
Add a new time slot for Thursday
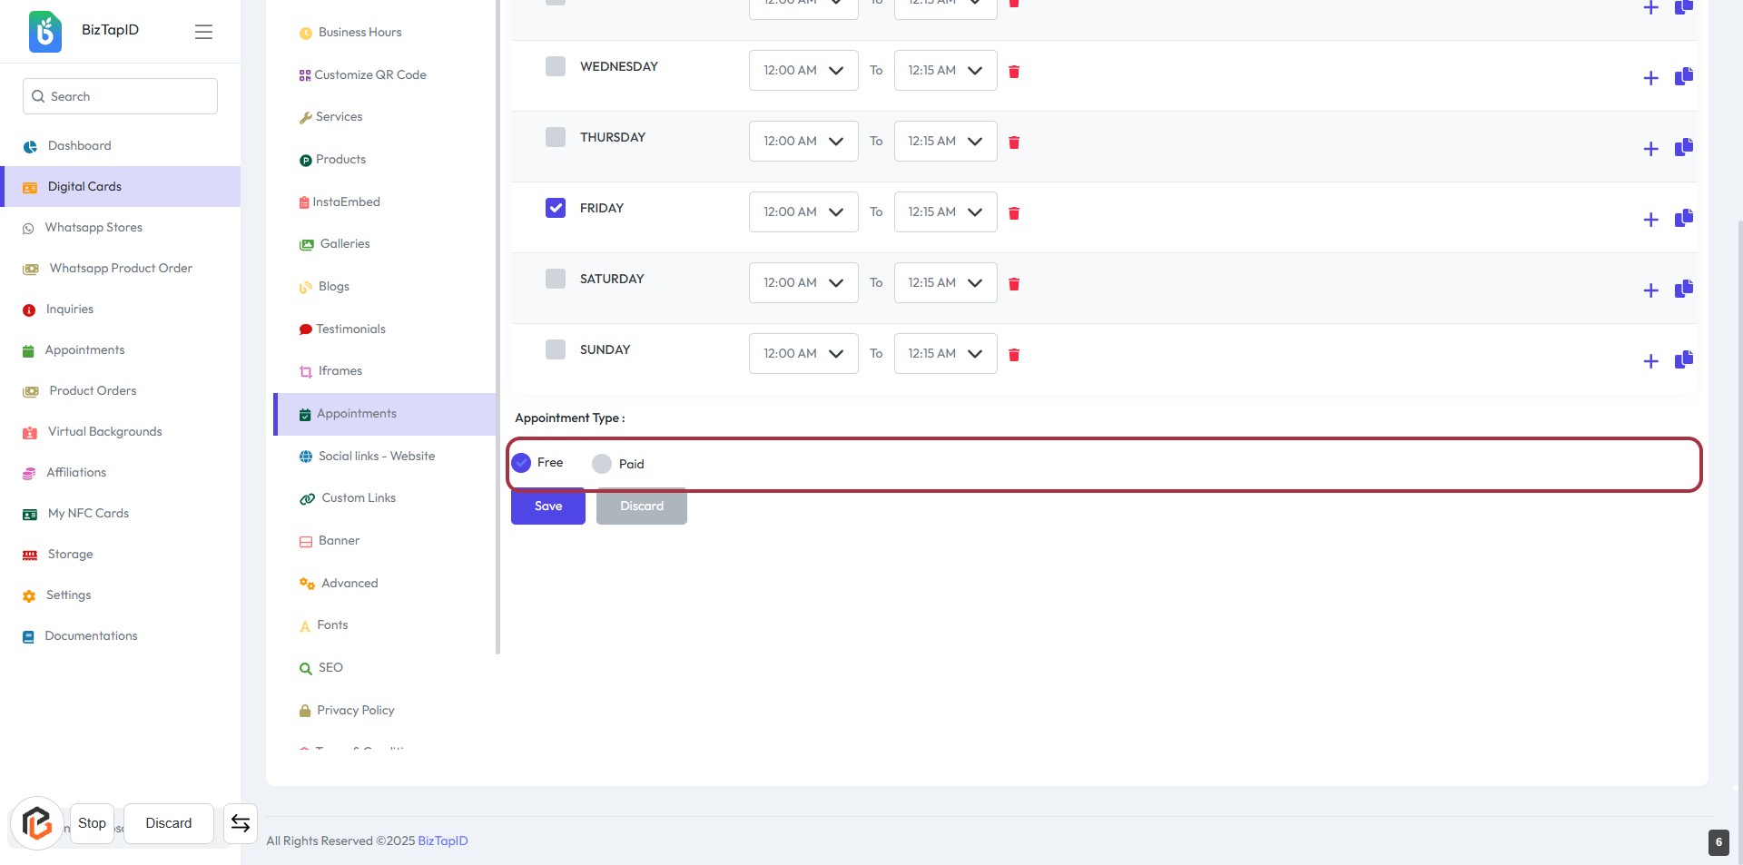click(1650, 149)
